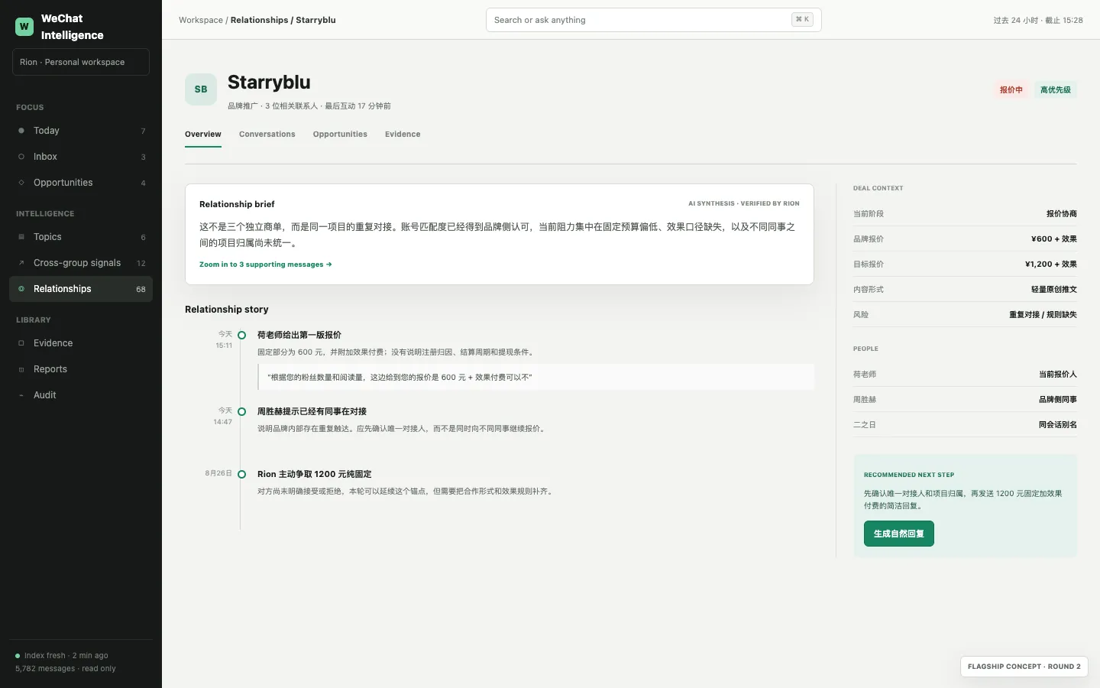Click the 周胜赫 person row
This screenshot has height=688, width=1100.
click(965, 400)
